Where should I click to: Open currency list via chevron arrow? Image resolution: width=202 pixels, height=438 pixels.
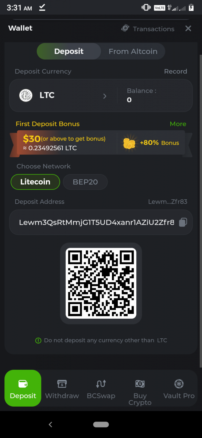tap(105, 96)
